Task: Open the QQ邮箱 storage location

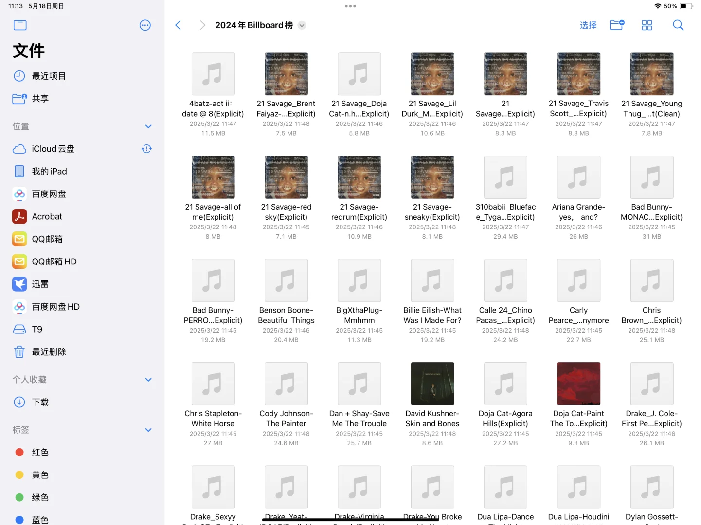Action: pyautogui.click(x=49, y=239)
